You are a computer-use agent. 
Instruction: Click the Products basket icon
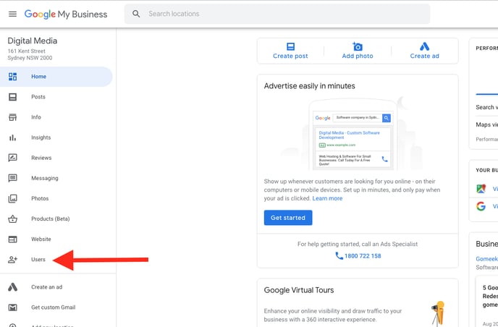pos(12,218)
